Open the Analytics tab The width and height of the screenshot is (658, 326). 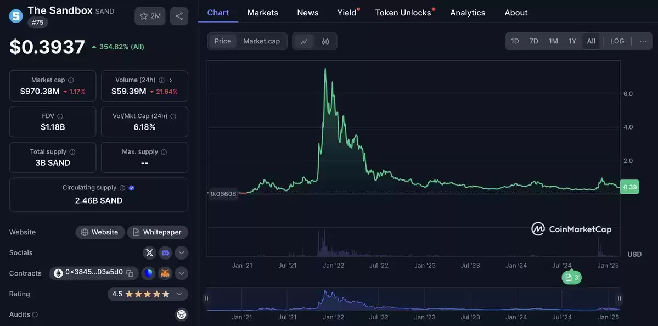468,13
